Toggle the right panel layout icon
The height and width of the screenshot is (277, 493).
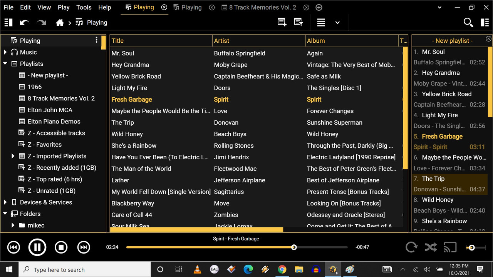point(485,23)
